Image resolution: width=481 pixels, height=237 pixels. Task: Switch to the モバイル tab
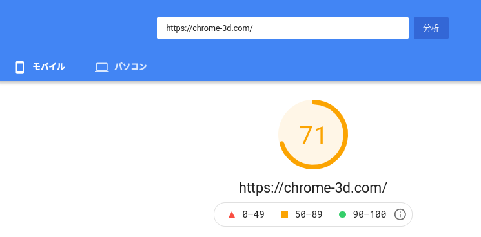click(40, 67)
